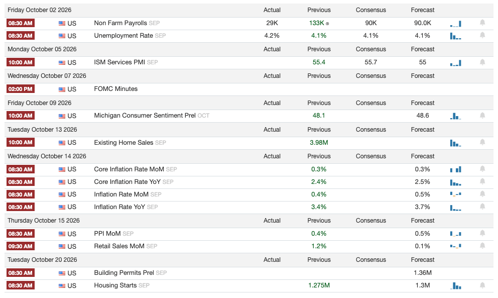Click the 48.1 previous Michigan sentiment value
This screenshot has height=298, width=498.
[319, 116]
